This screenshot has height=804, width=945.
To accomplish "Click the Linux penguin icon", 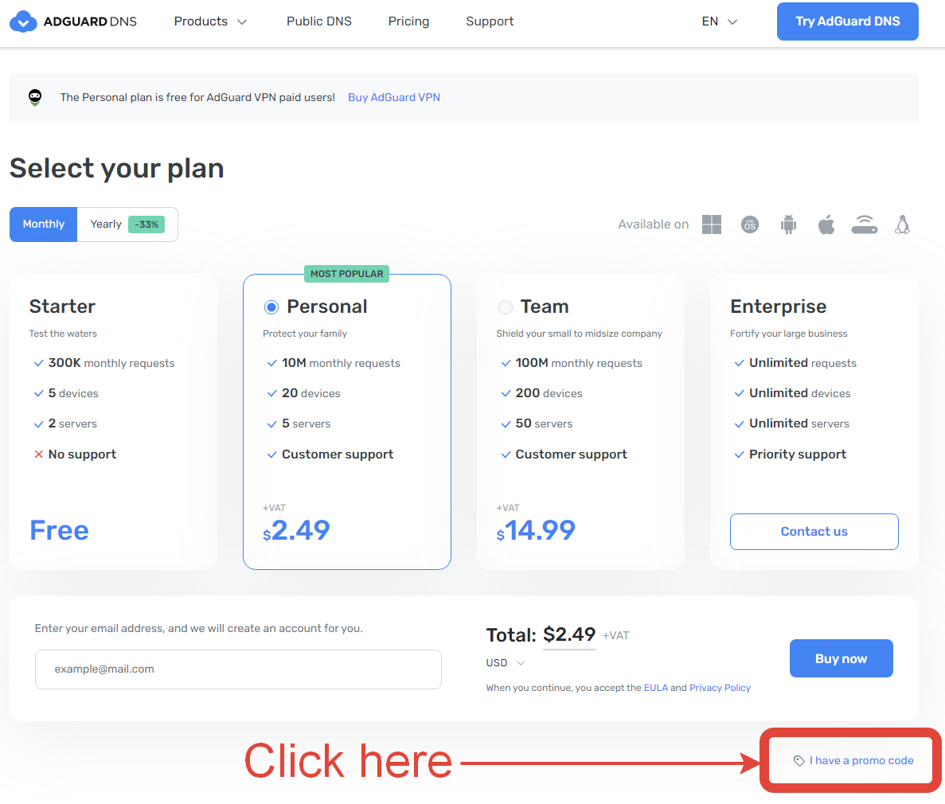I will 902,224.
